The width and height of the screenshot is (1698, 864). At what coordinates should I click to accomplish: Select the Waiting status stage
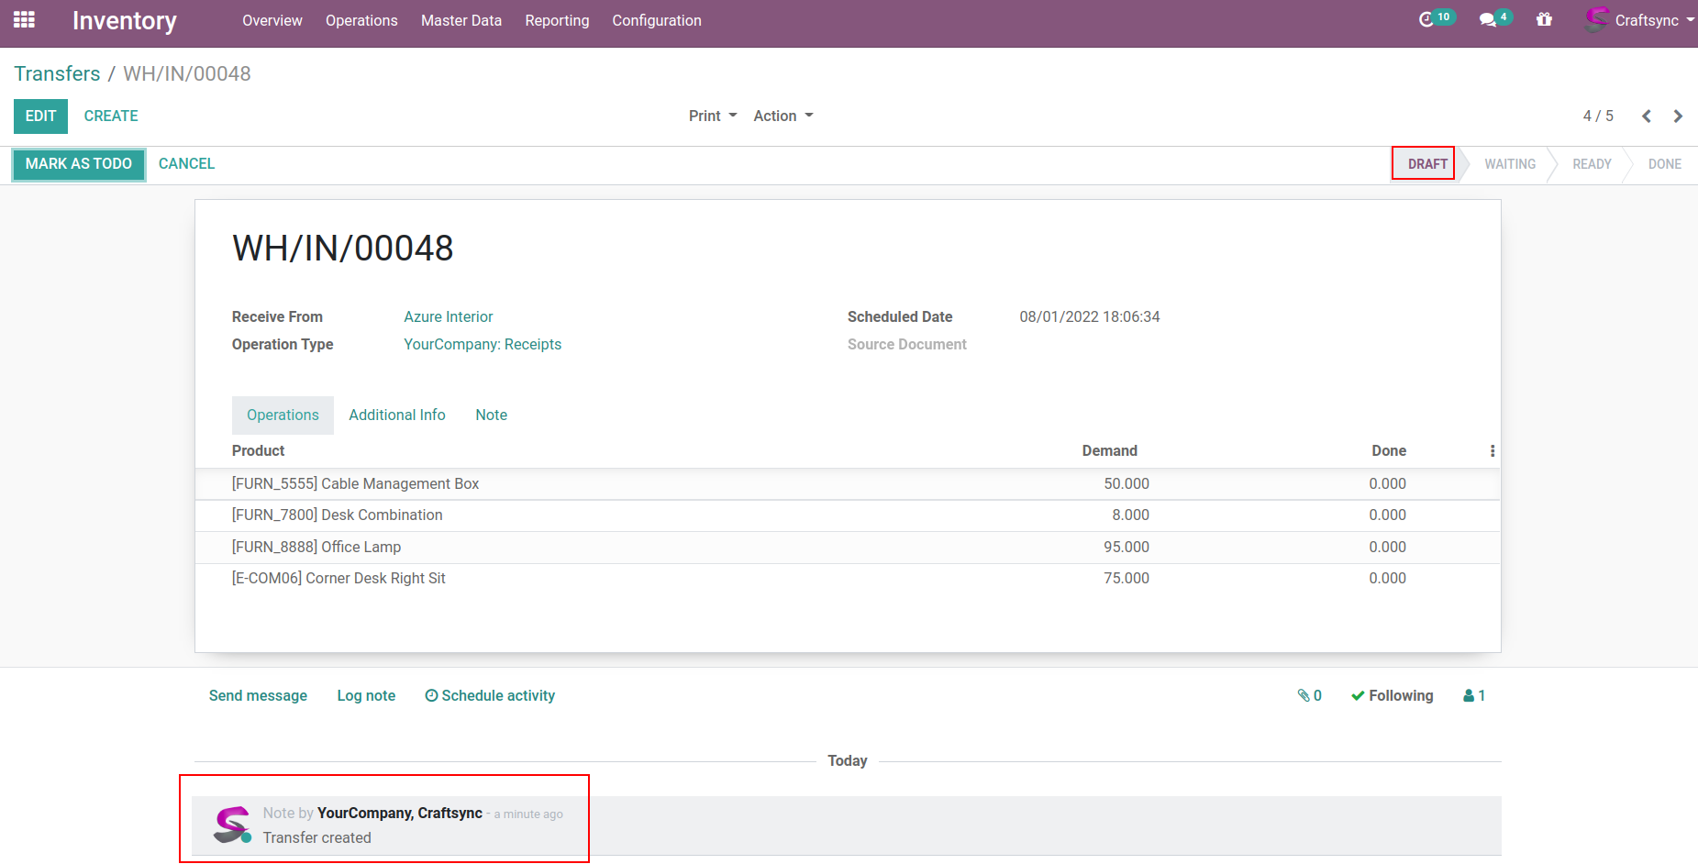coord(1509,164)
